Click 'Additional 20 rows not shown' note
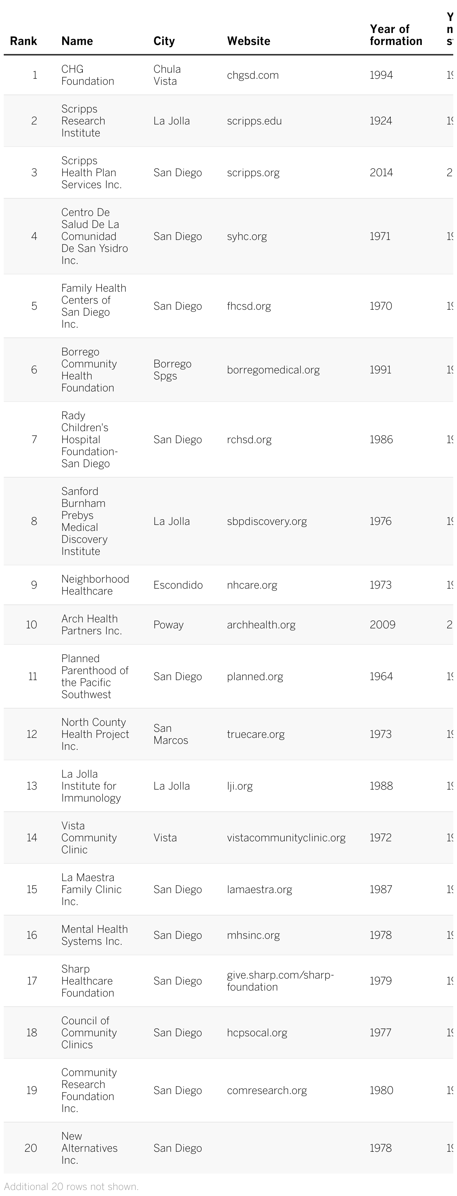This screenshot has height=1196, width=457. 72,1186
